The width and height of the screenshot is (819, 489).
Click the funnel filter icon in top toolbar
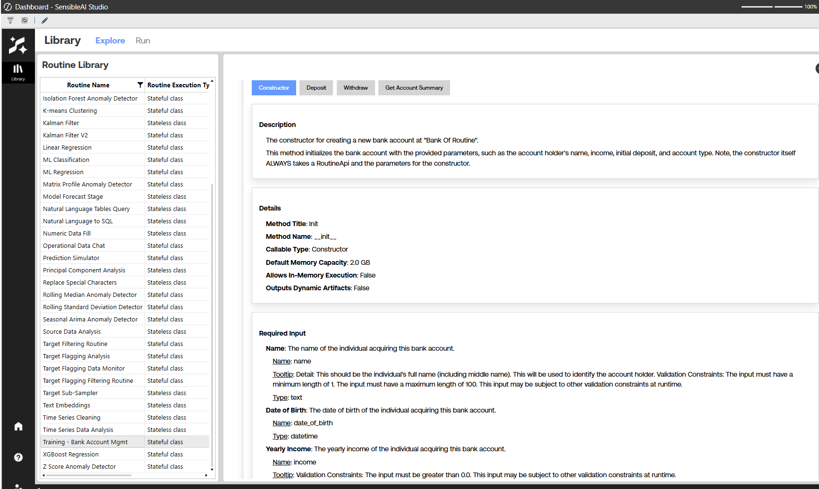click(10, 20)
